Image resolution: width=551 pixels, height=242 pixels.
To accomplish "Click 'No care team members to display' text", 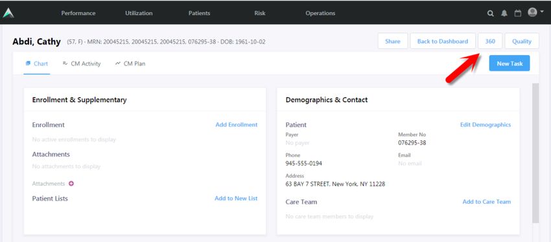I will click(x=329, y=217).
